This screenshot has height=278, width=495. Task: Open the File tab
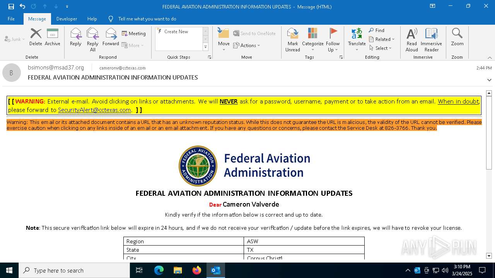(11, 19)
